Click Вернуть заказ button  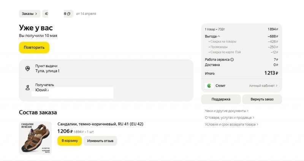(262, 99)
